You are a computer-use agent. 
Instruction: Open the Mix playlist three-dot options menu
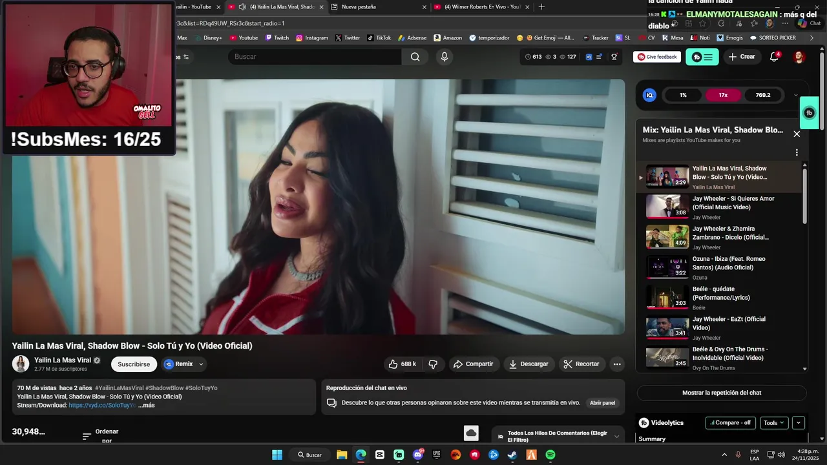(797, 152)
